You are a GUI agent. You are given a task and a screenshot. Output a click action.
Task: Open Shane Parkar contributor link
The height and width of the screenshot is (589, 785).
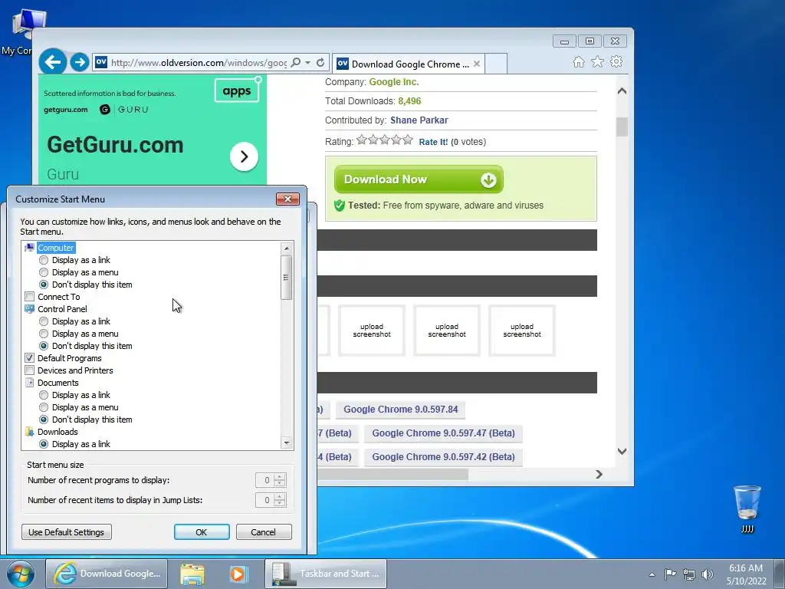tap(419, 120)
